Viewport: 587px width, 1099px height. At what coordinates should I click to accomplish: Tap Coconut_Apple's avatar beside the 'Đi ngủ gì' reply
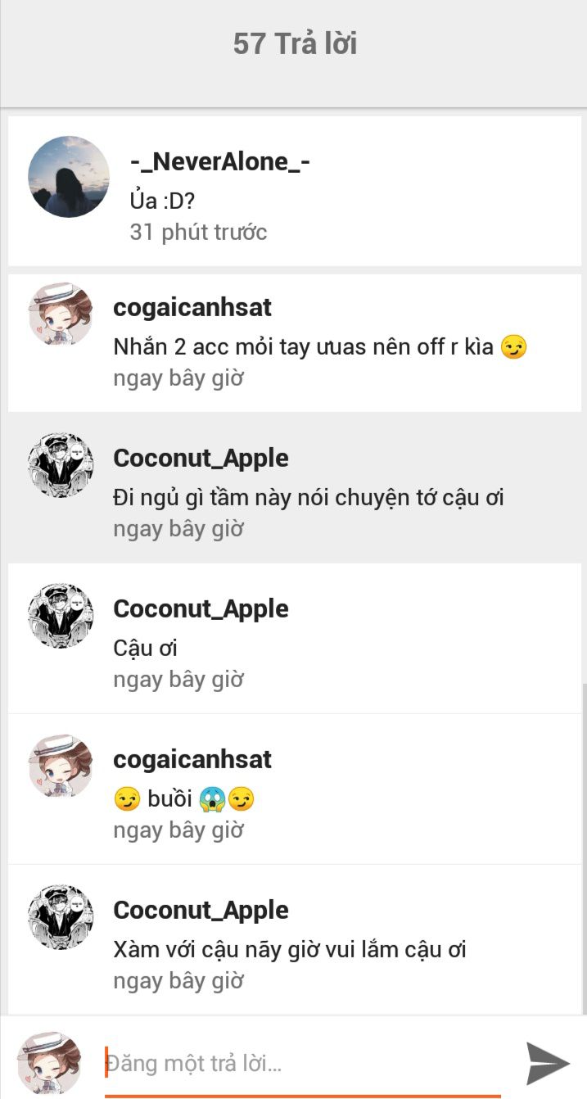tap(61, 465)
